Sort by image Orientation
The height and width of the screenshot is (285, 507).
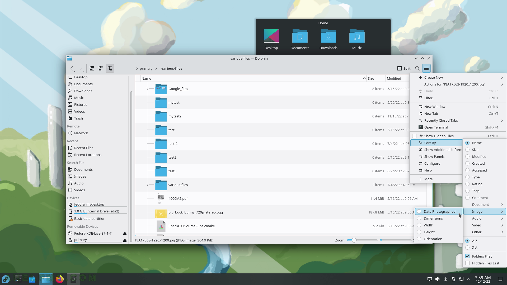(x=439, y=239)
